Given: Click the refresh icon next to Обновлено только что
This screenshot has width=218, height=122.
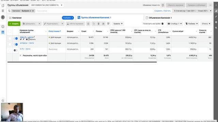Looking at the screenshot, I should click(163, 5).
